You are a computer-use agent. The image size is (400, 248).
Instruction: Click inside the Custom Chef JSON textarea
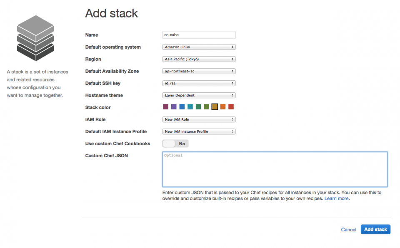click(x=275, y=169)
